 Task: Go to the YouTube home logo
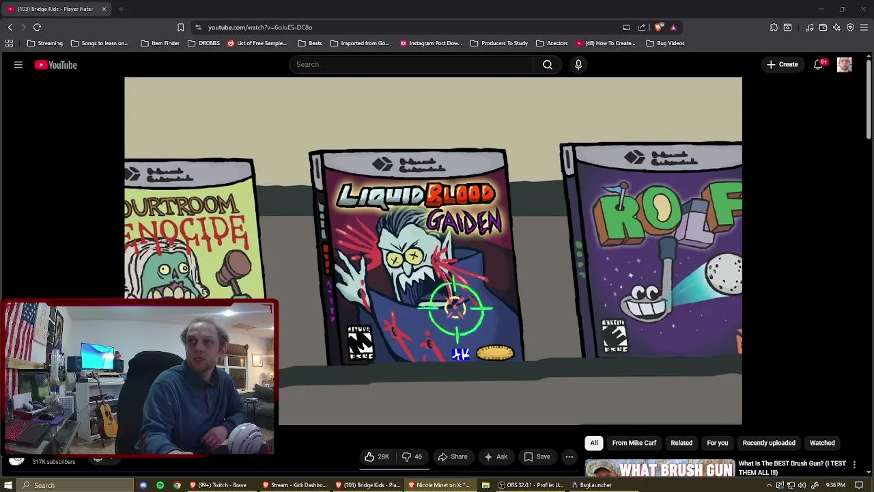56,65
